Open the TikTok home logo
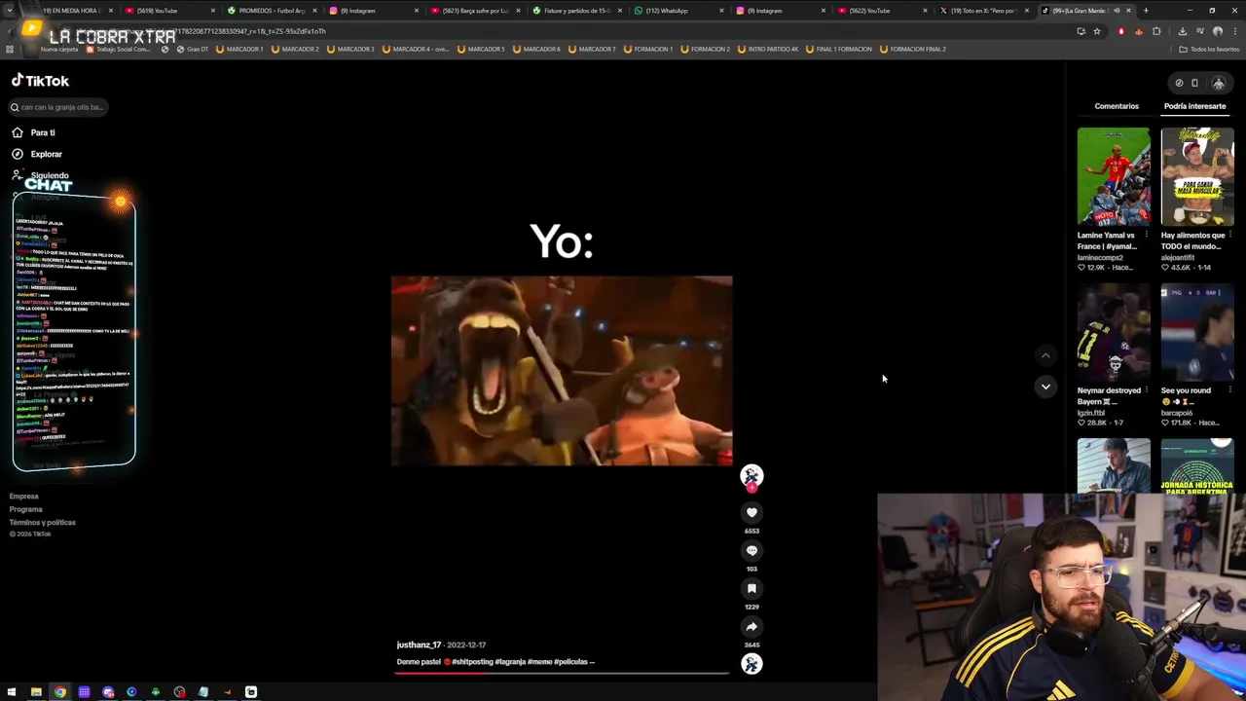1246x701 pixels. [40, 81]
